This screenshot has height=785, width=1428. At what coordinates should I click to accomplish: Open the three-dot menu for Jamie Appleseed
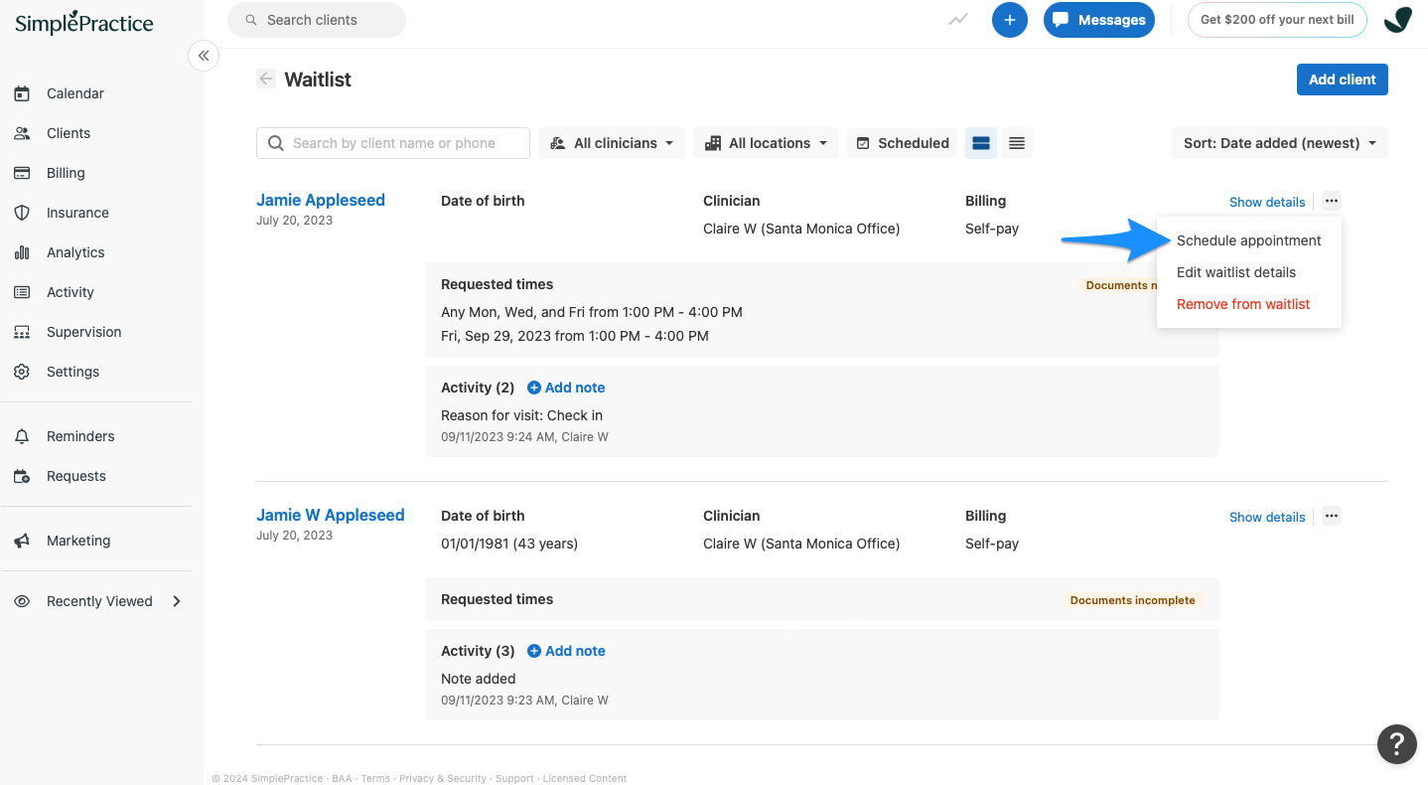[x=1332, y=201]
